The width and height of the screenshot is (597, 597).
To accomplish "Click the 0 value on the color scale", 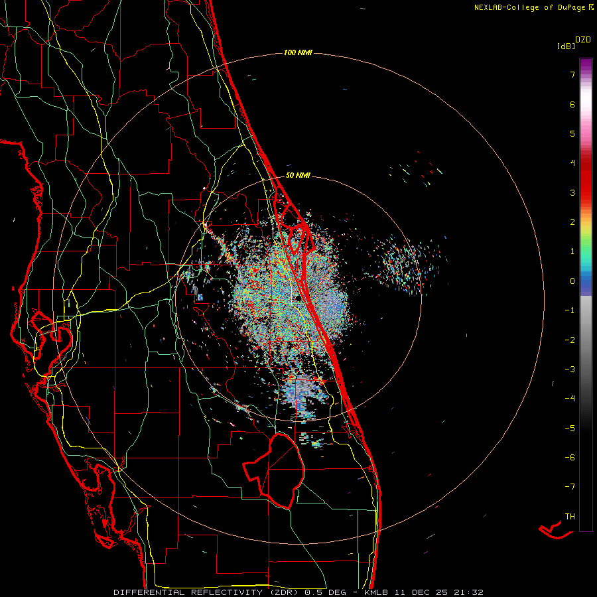I will pos(572,281).
